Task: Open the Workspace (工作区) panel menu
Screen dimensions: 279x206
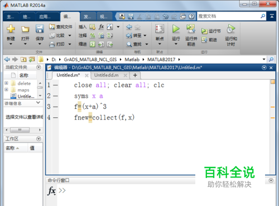Action: tap(39, 139)
